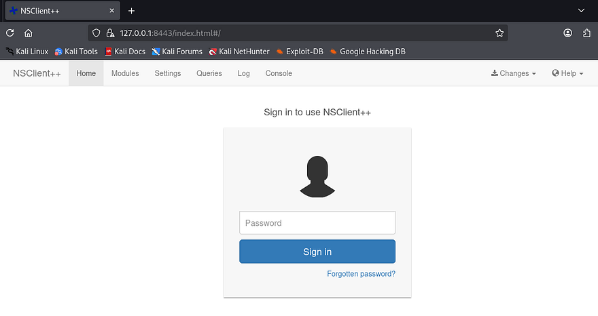
Task: Click the browser home icon
Action: [x=28, y=33]
